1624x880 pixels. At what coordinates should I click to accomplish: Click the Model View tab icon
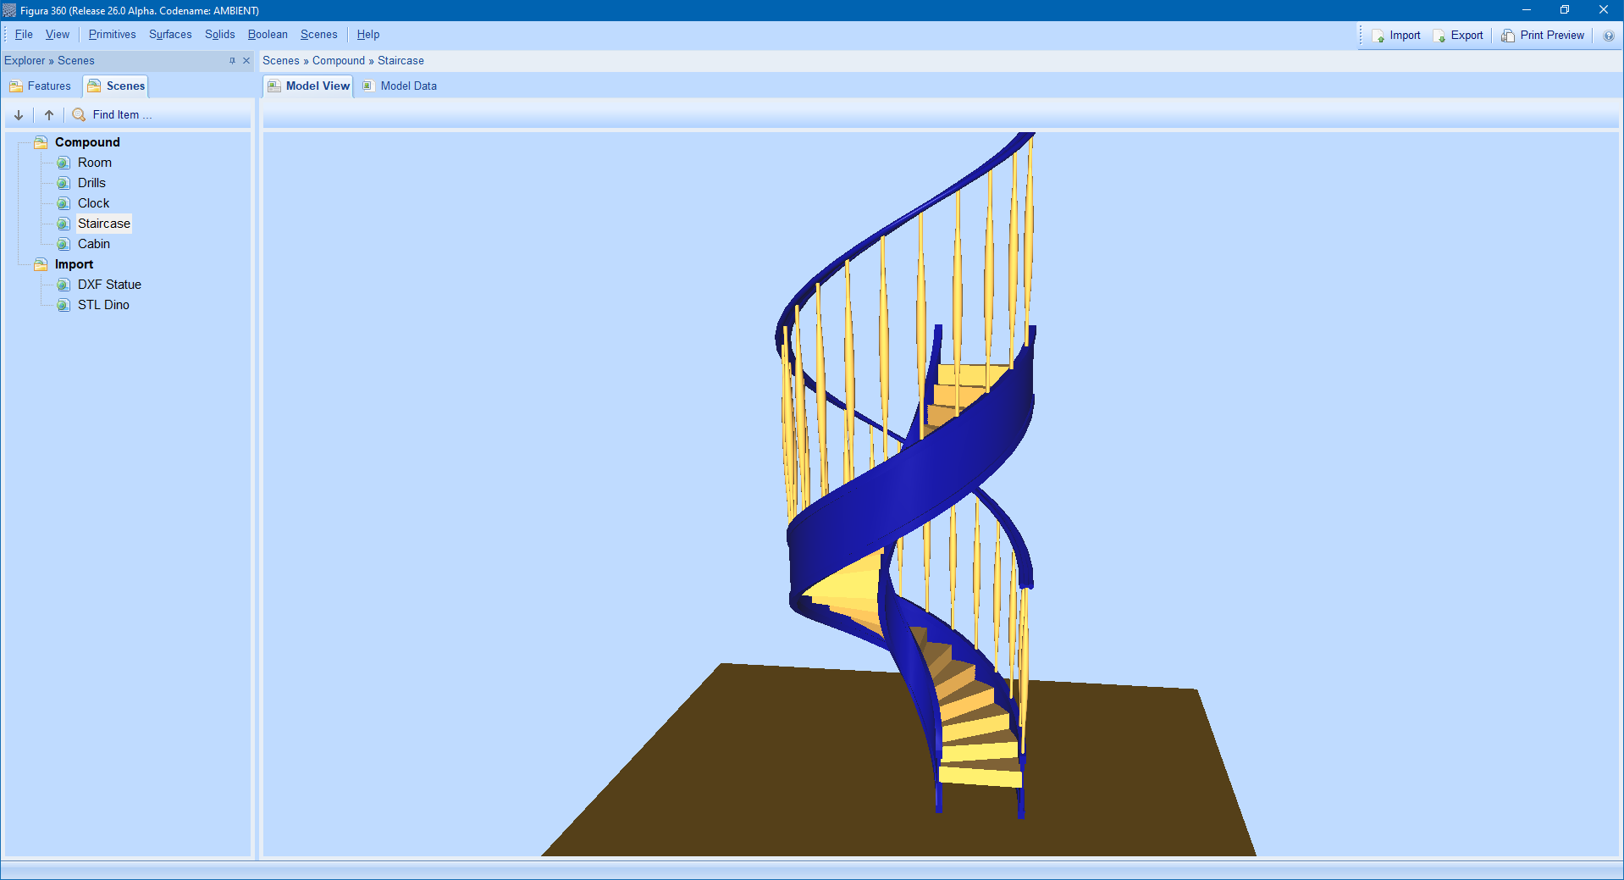click(274, 86)
